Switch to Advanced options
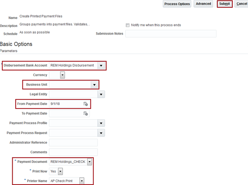Screen dimensions: 248x185 click(203, 4)
